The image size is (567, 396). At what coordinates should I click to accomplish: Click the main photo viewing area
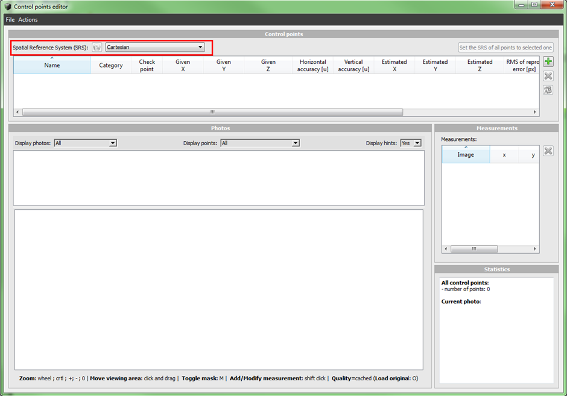219,289
